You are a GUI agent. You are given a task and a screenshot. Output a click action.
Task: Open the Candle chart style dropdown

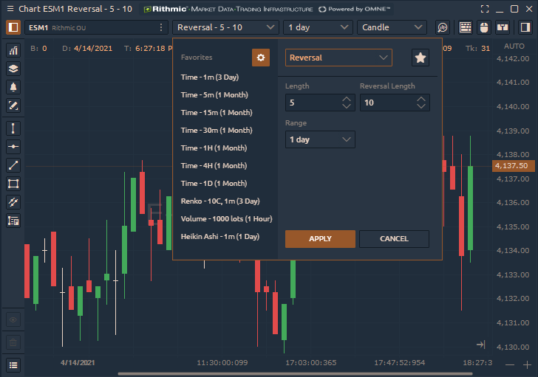pyautogui.click(x=392, y=27)
